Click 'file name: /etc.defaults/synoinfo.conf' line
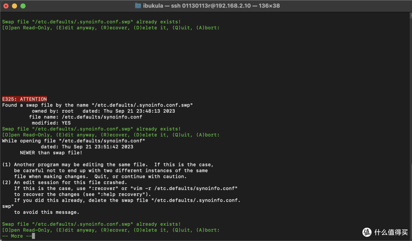This screenshot has height=241, width=412. coord(85,117)
